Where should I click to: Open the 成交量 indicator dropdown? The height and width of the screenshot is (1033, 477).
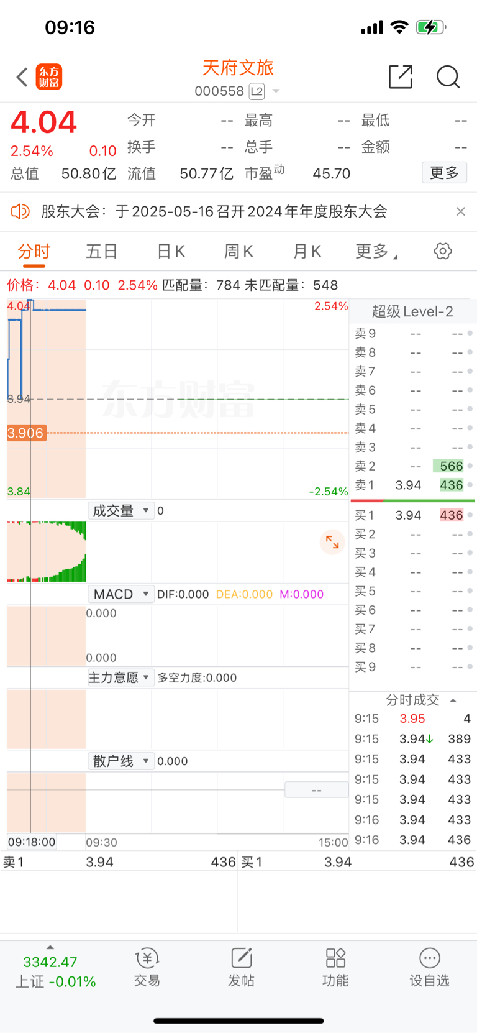coord(120,511)
